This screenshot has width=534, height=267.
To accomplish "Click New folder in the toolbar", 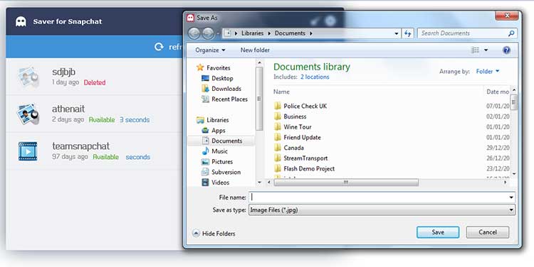I will tap(255, 50).
